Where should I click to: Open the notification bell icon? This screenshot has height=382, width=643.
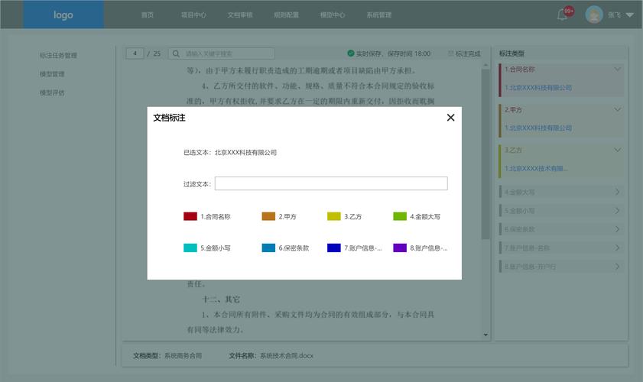[562, 15]
